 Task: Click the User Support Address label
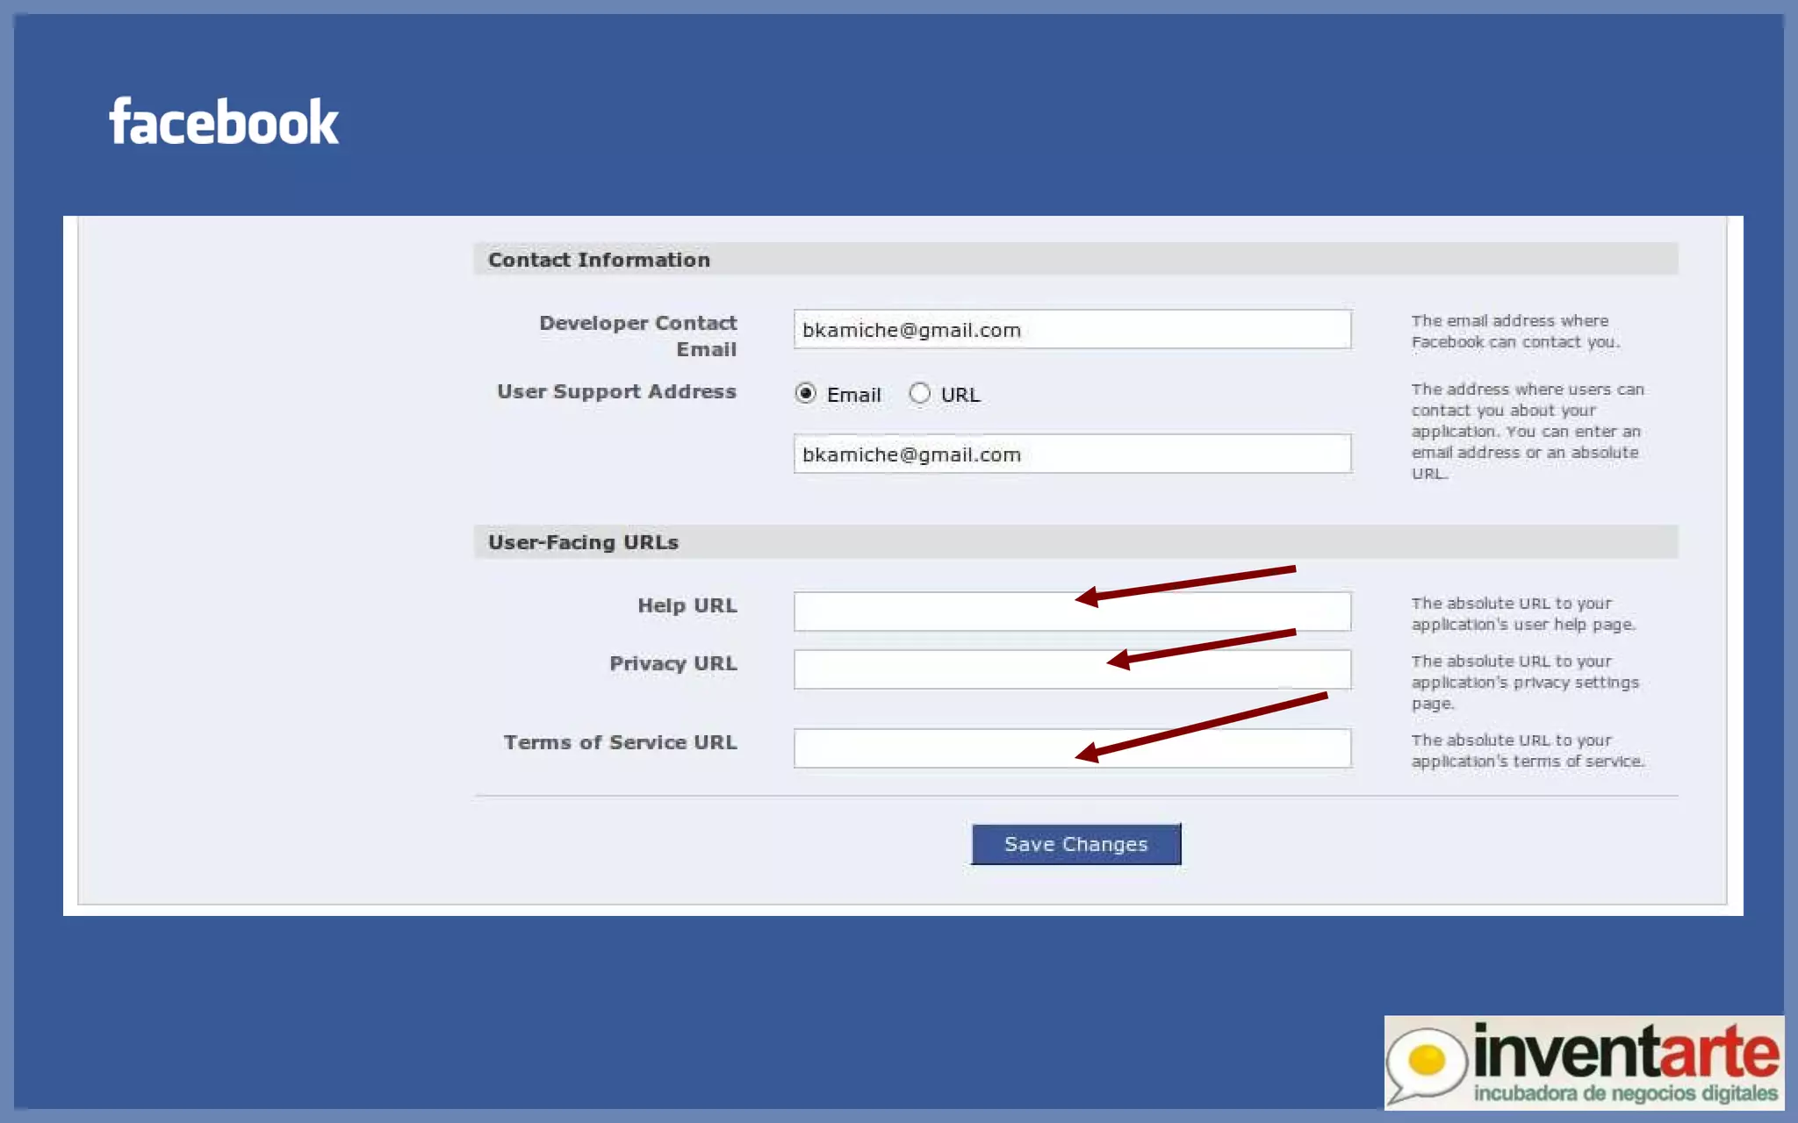[x=617, y=391]
